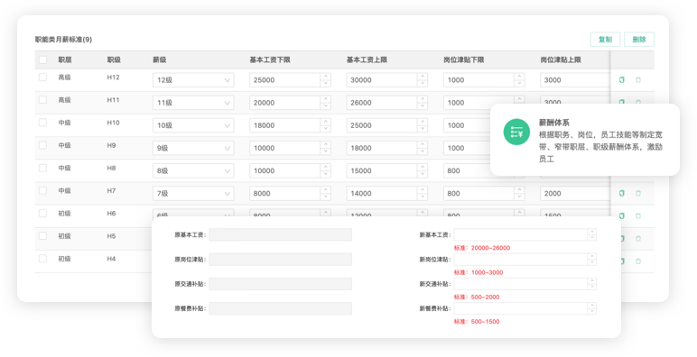Increase H9 基本工资下限 with up arrow
This screenshot has height=357, width=697.
[325, 144]
